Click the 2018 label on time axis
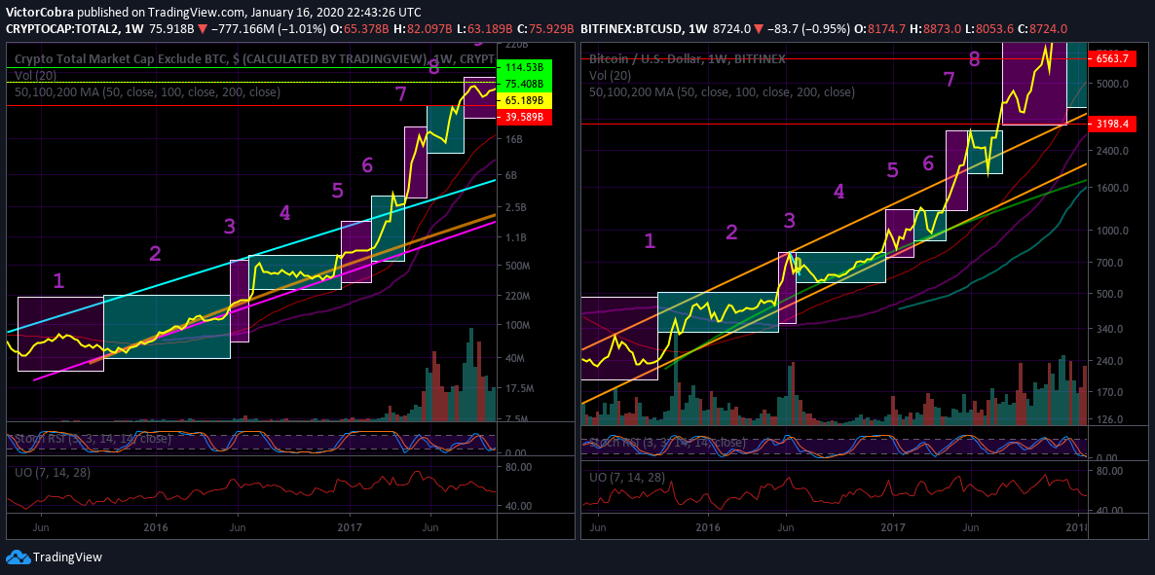 tap(1078, 527)
